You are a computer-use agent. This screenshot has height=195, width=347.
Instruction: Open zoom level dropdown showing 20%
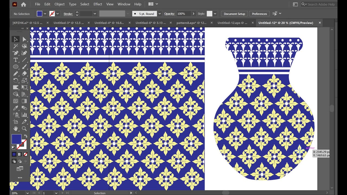coord(27,193)
